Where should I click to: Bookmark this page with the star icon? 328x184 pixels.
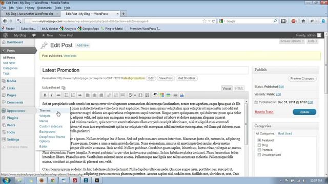click(204, 21)
